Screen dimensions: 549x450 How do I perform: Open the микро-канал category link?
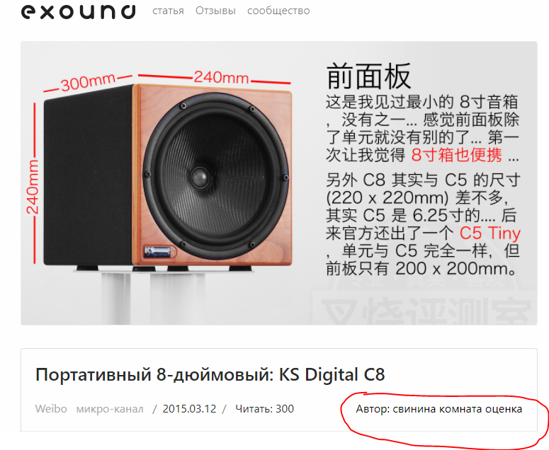[x=110, y=409]
